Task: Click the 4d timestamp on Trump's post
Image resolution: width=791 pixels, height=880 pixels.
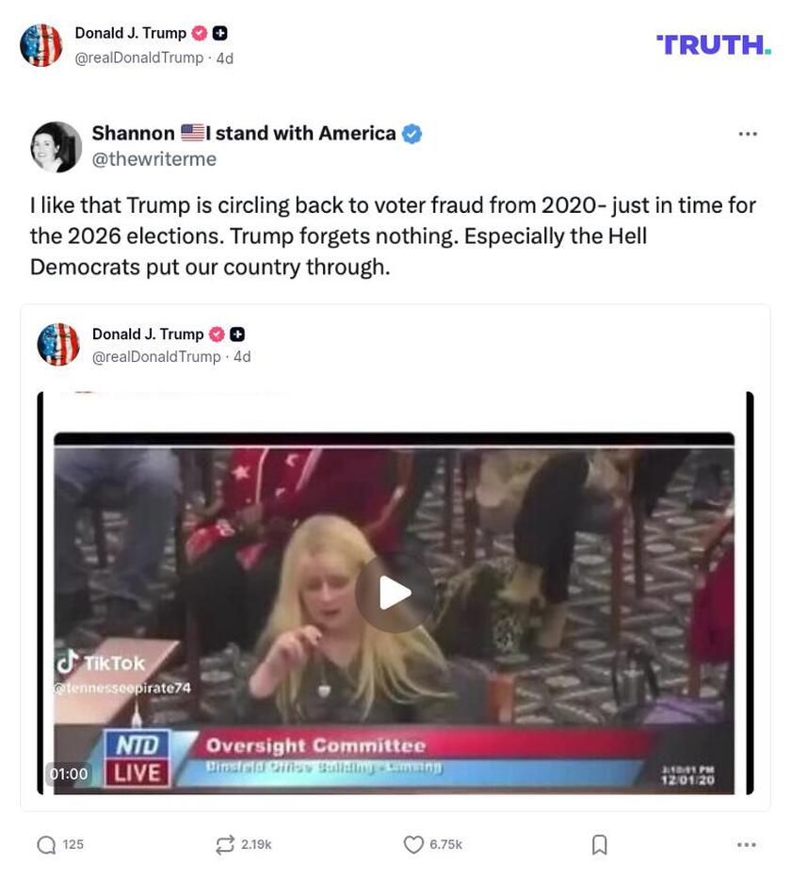Action: coord(228,57)
